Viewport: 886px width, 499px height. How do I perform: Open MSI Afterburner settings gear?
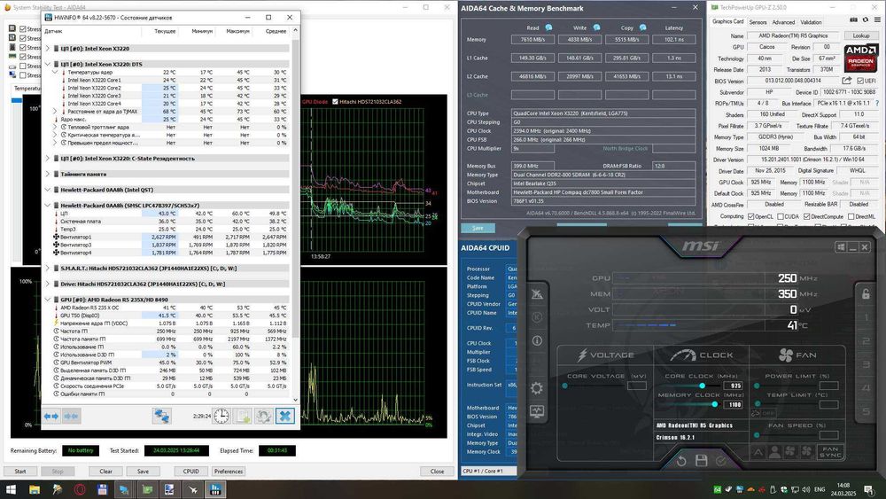tap(537, 387)
